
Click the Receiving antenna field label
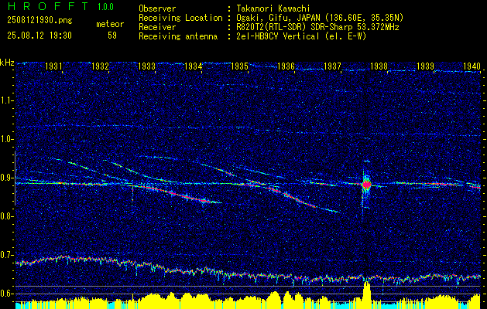[x=178, y=36]
